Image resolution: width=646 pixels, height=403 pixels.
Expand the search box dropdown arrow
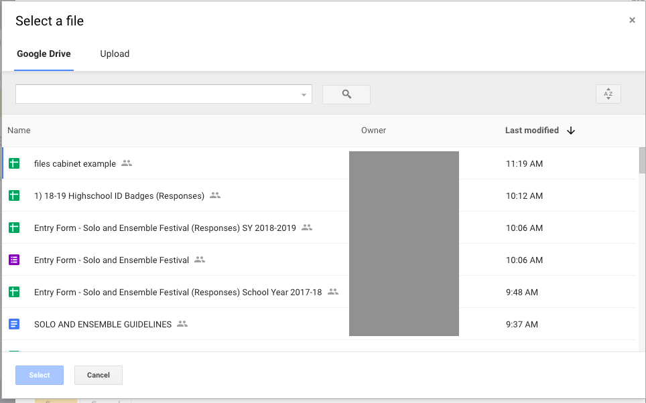tap(305, 95)
